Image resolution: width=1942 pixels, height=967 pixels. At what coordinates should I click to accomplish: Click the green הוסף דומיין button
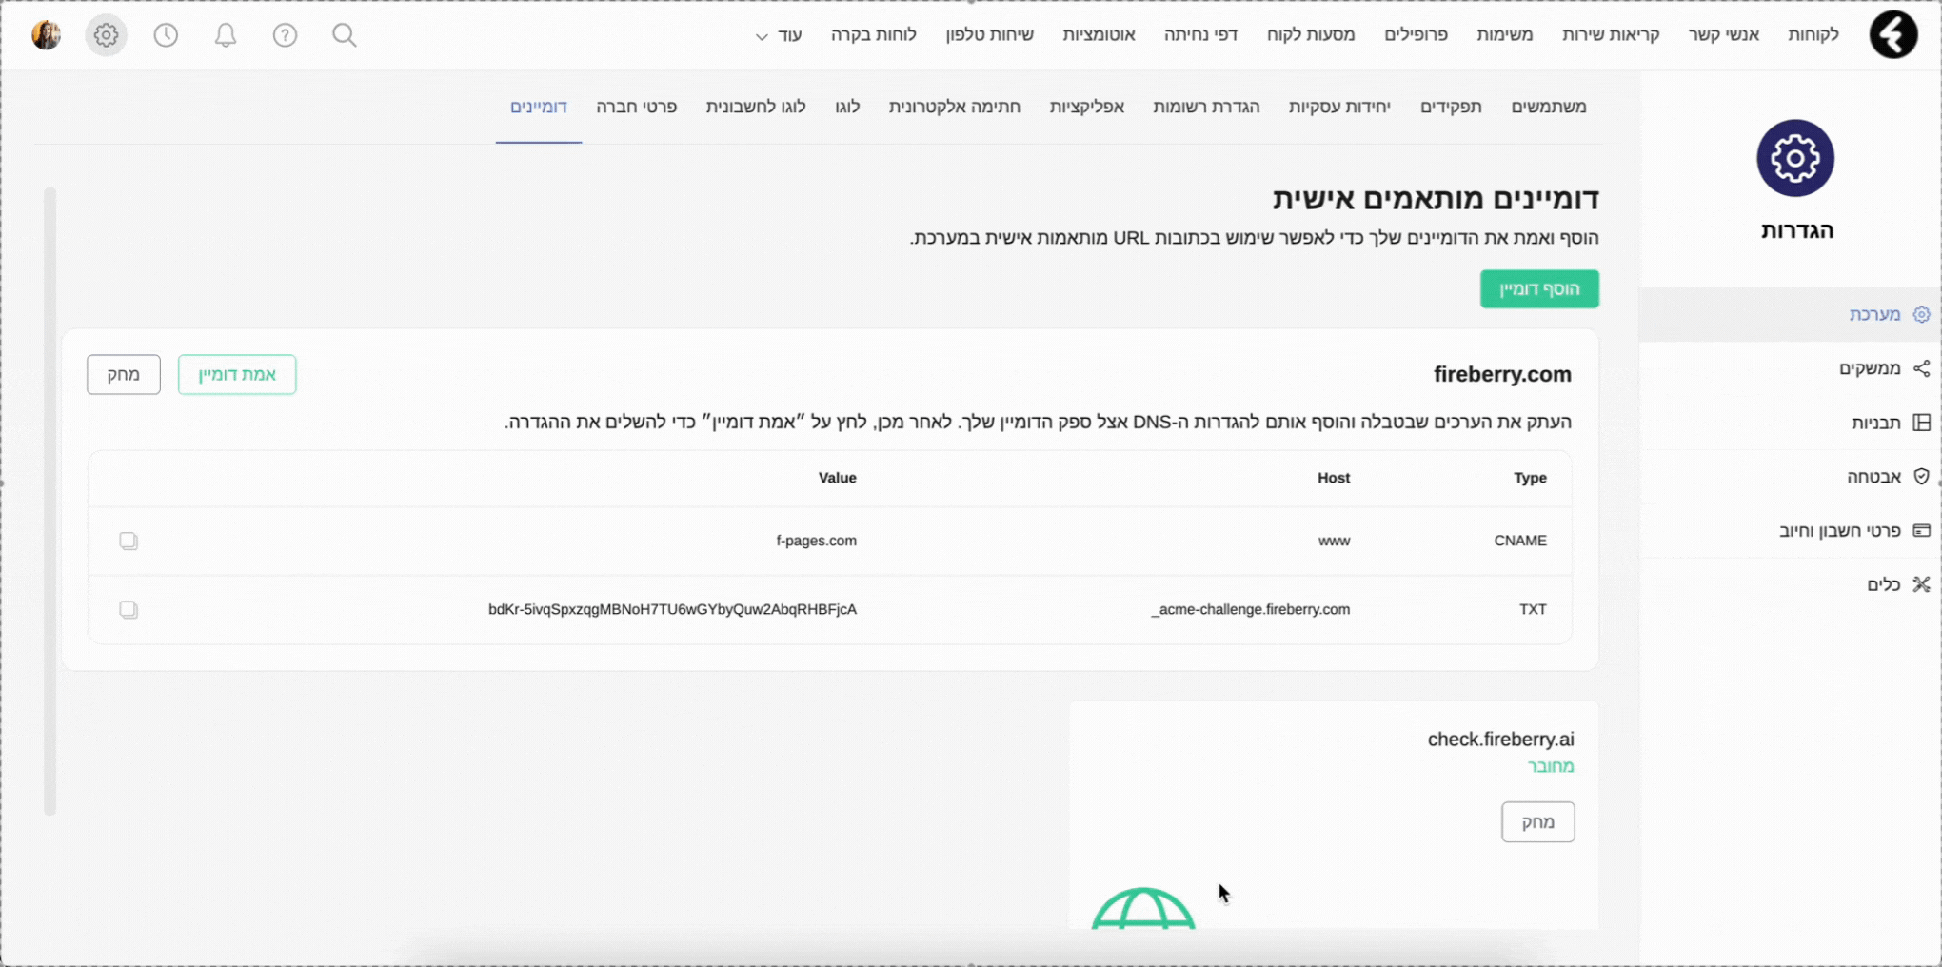(x=1539, y=289)
